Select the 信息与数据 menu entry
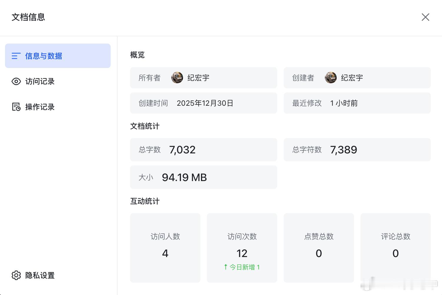 43,56
